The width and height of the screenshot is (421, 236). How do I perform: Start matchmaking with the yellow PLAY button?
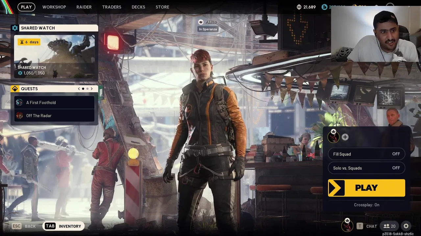click(366, 188)
